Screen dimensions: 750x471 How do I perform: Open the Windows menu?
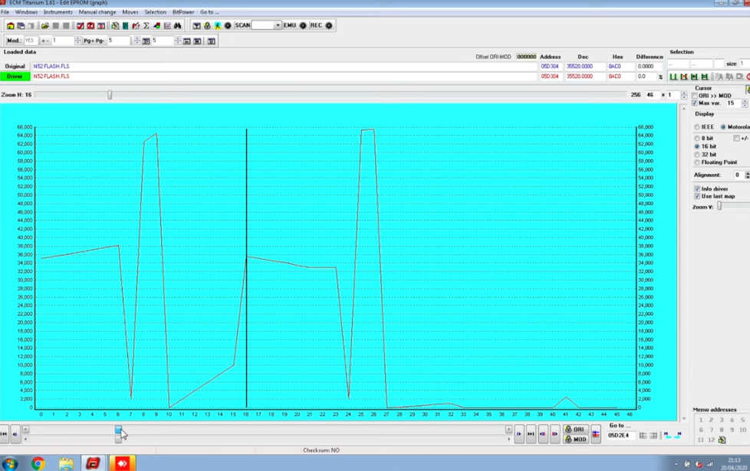click(x=26, y=12)
